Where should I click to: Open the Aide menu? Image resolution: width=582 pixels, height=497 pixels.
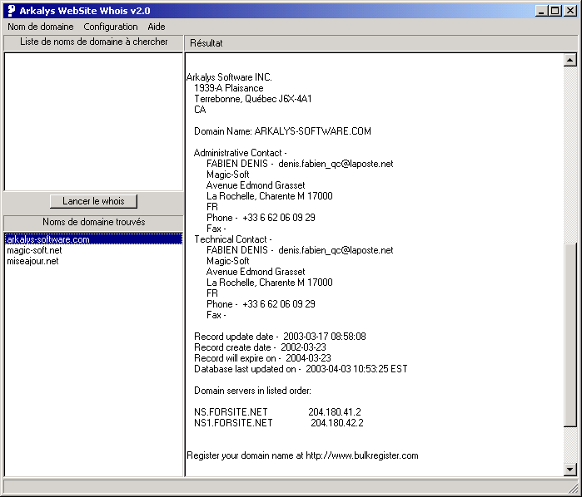click(157, 27)
